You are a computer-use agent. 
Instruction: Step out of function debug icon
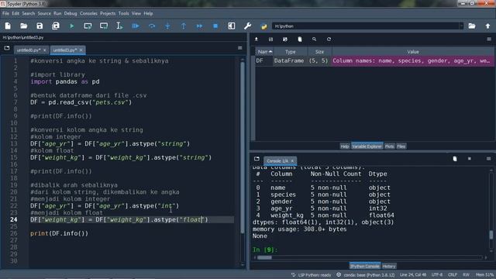point(184,26)
